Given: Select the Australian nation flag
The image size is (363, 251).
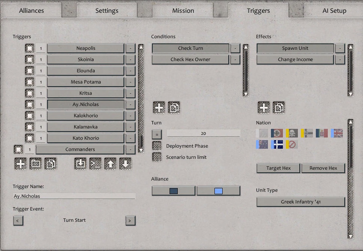Looking at the screenshot, I should 262,144.
